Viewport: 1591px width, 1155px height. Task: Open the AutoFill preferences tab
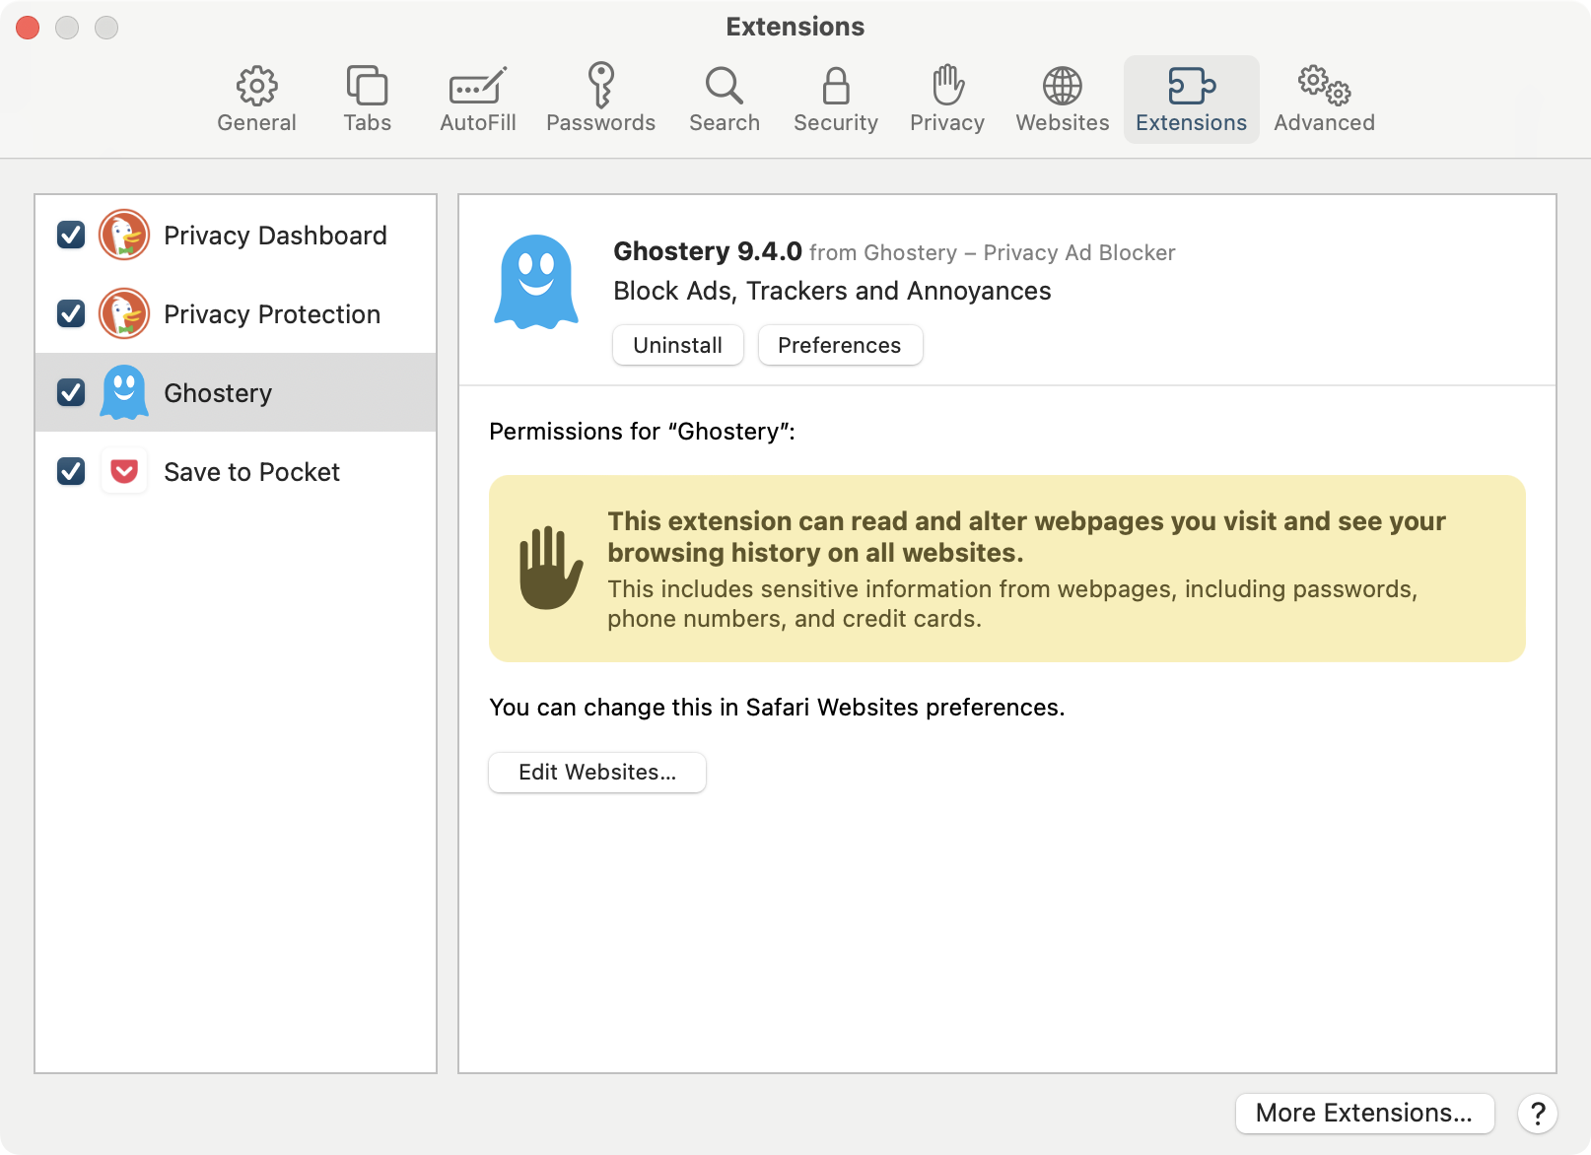[x=478, y=100]
